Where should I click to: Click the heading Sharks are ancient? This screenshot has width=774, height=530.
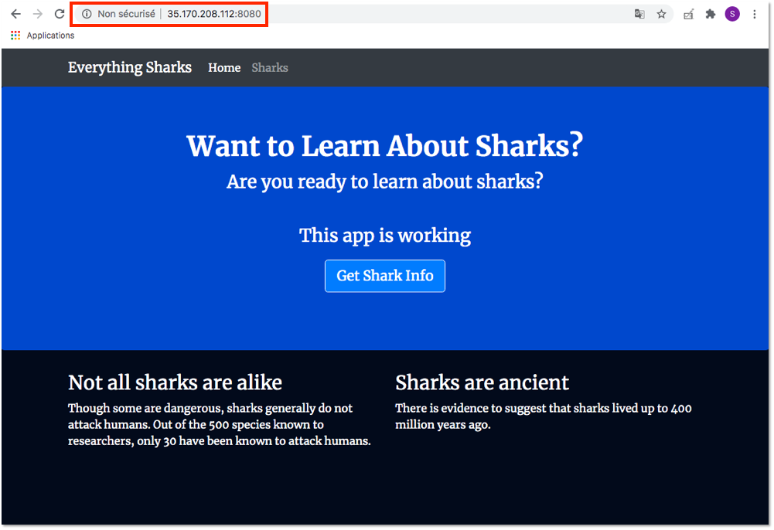(482, 382)
